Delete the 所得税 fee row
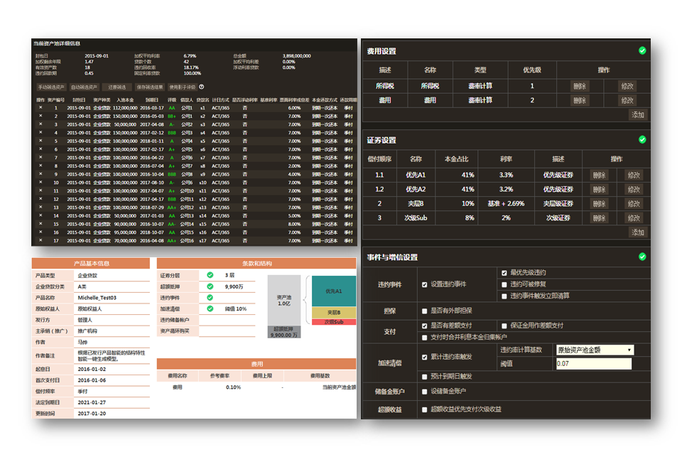 pyautogui.click(x=580, y=86)
